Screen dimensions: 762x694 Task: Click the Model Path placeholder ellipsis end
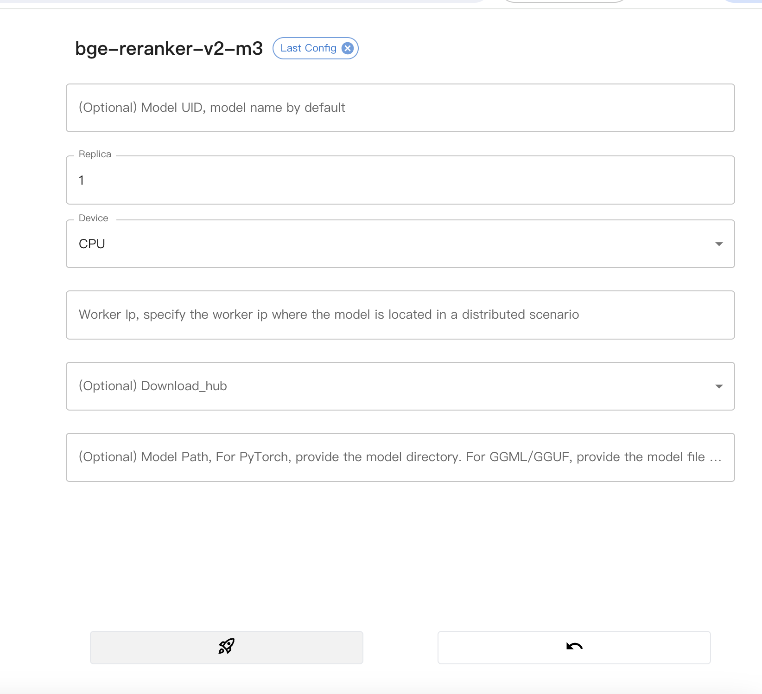pyautogui.click(x=715, y=458)
